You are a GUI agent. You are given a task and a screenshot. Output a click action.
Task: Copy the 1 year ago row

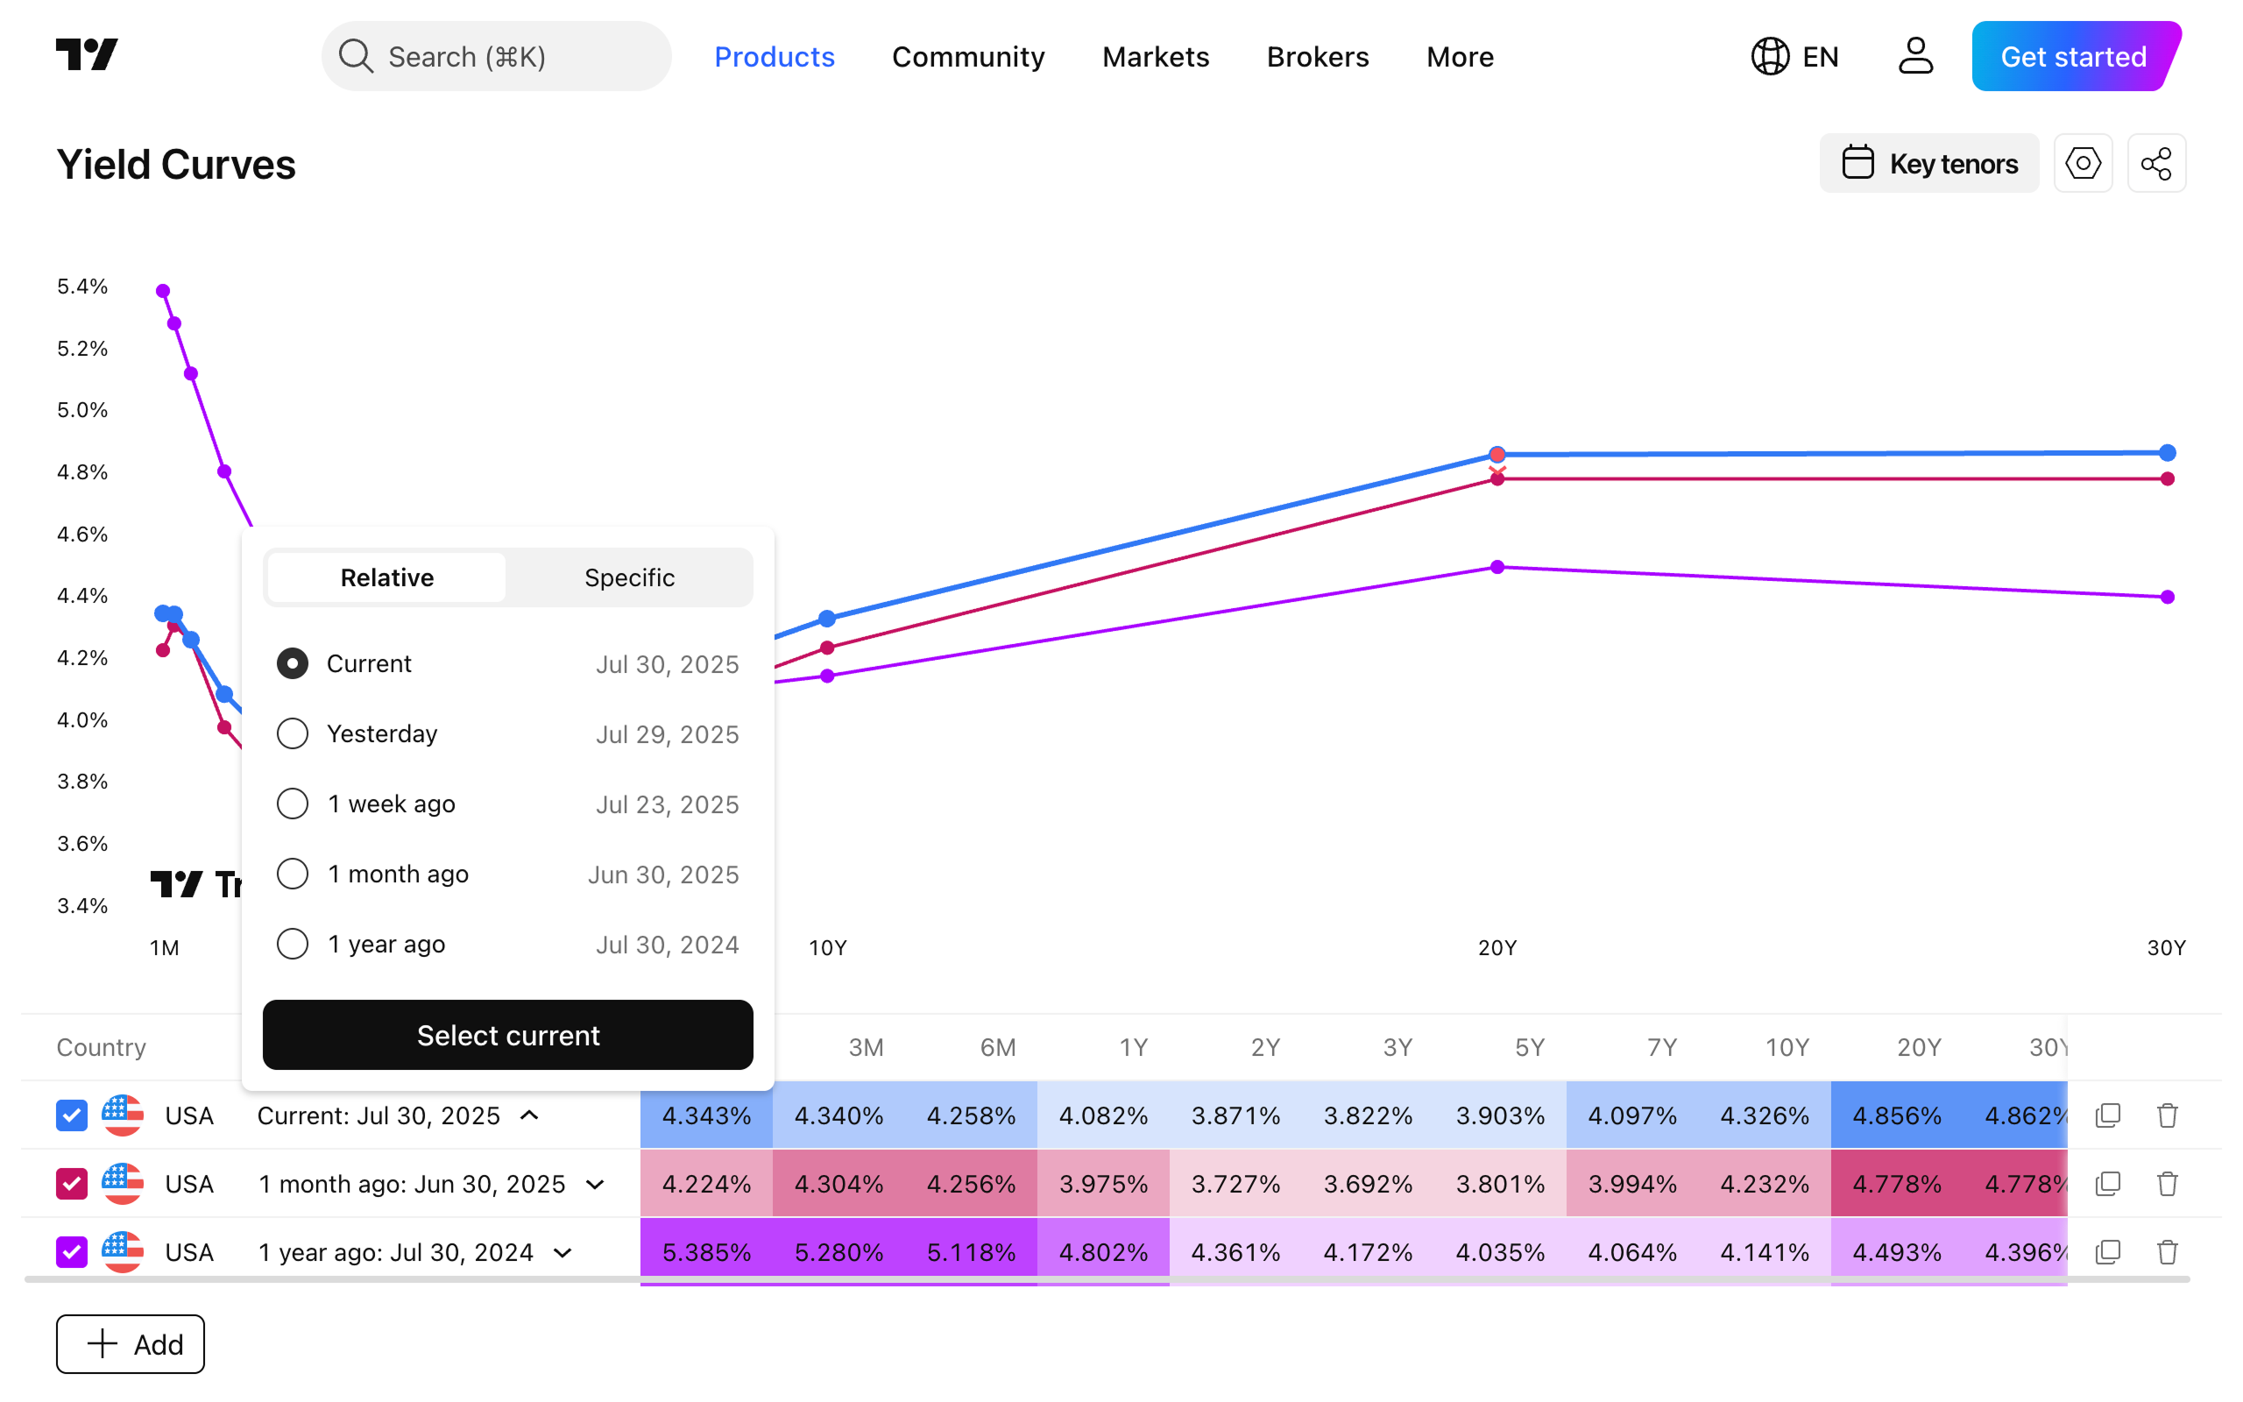point(2108,1253)
